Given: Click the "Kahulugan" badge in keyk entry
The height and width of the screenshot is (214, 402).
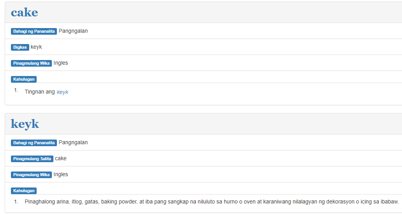Looking at the screenshot, I should (24, 191).
